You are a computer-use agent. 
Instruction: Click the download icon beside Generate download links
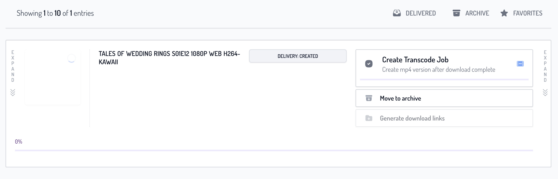click(369, 118)
